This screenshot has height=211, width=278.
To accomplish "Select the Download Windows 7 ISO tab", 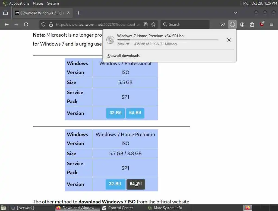I will pos(43,13).
